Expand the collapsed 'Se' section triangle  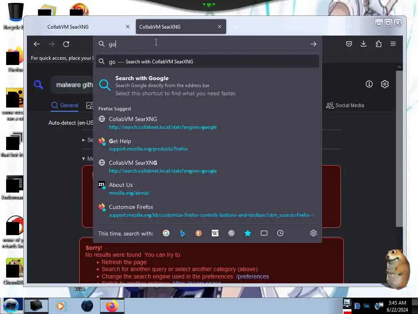(x=83, y=140)
